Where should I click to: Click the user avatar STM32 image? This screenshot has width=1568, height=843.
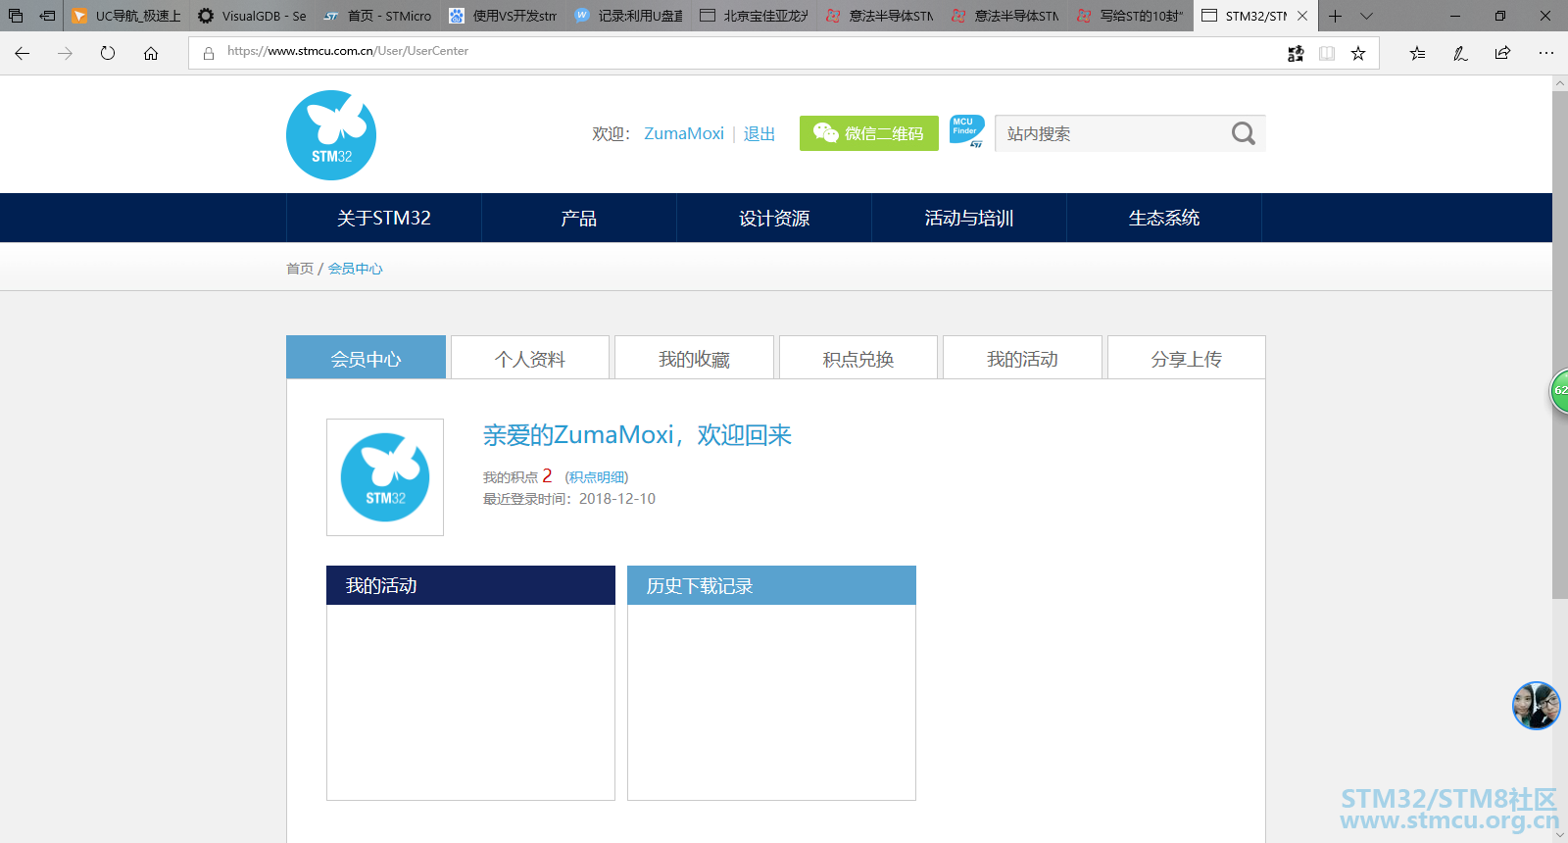[x=385, y=477]
